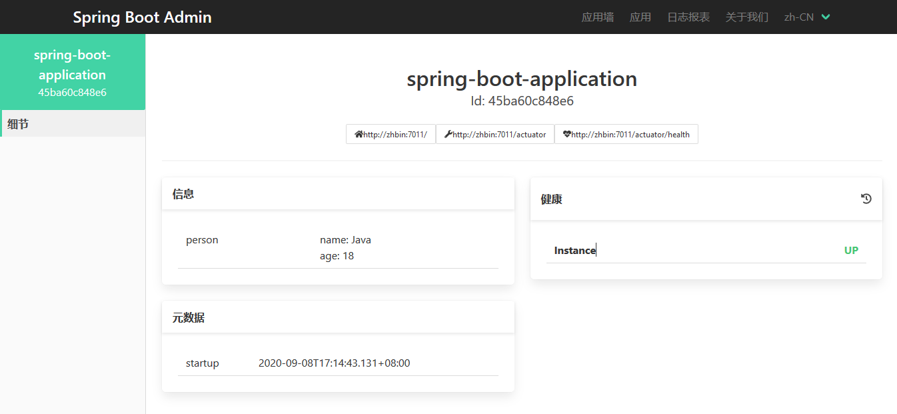The image size is (897, 414).
Task: Click the 2020-09-08T17:14:43.131+08:00 timestamp value
Action: point(335,363)
